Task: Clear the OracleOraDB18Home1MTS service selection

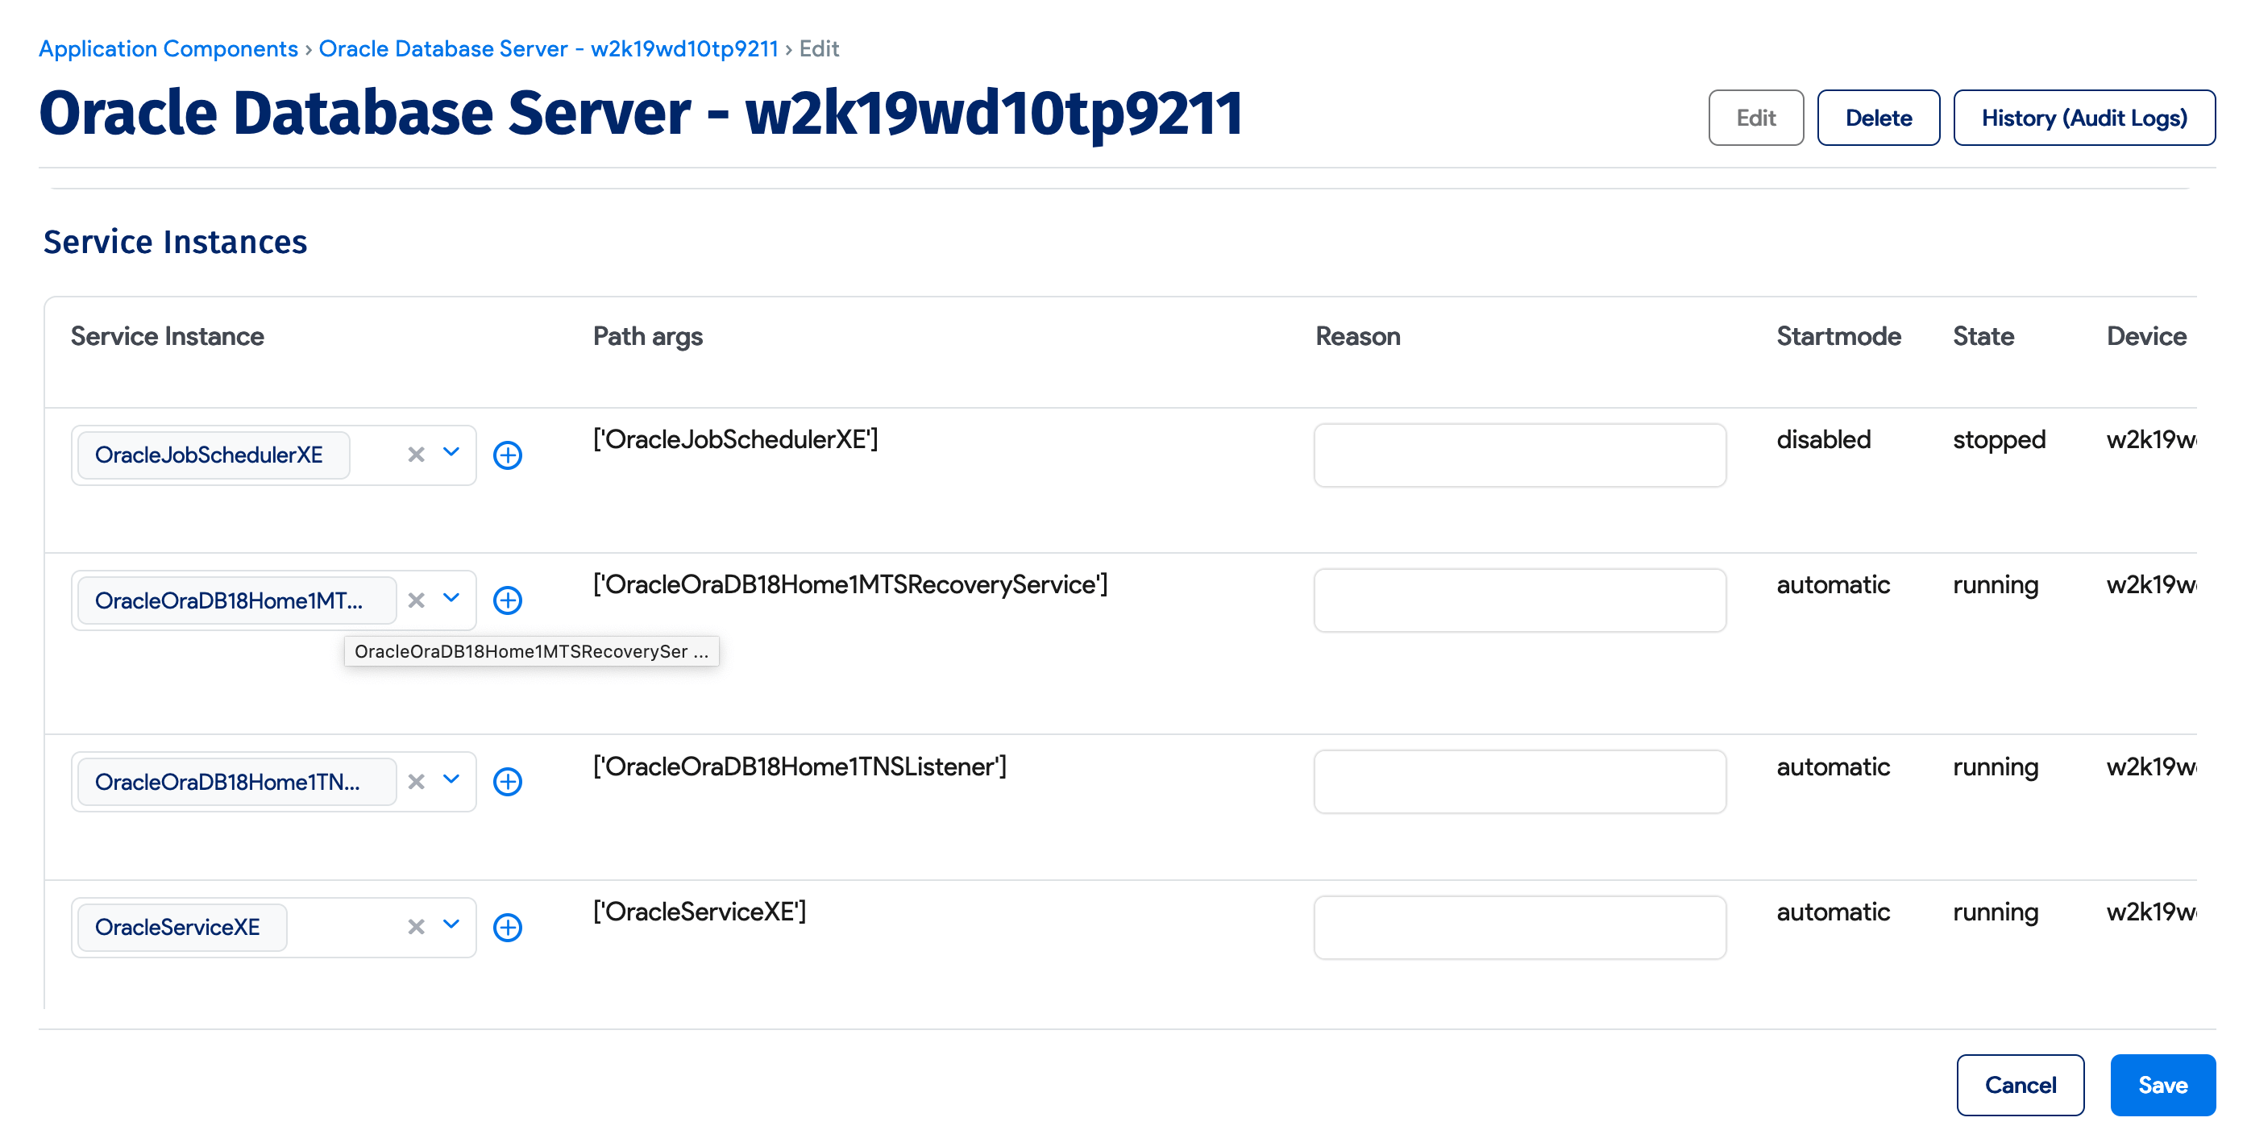Action: click(416, 600)
